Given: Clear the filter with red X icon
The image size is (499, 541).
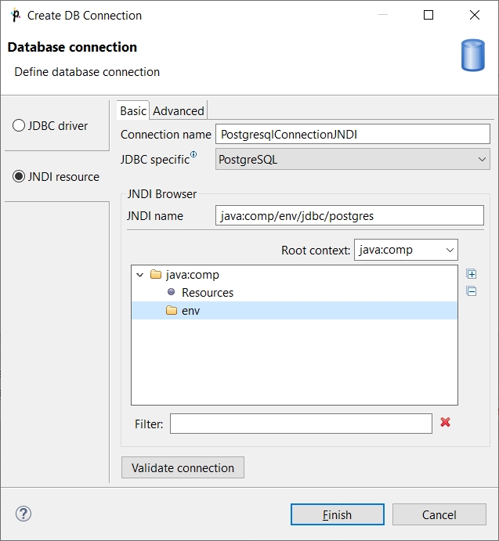Looking at the screenshot, I should pos(445,423).
